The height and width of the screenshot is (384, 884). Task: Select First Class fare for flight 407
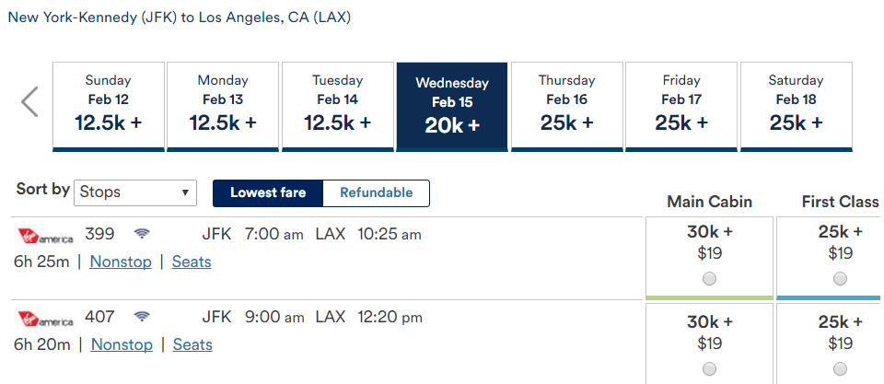click(x=840, y=368)
